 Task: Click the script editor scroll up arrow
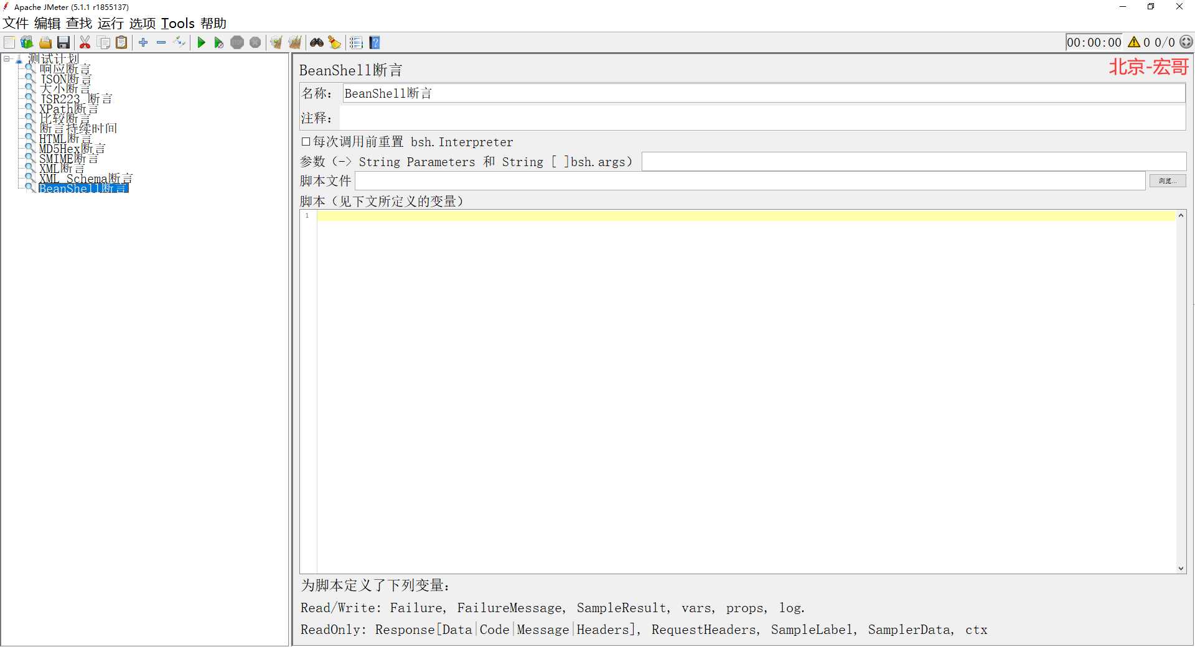(1181, 215)
